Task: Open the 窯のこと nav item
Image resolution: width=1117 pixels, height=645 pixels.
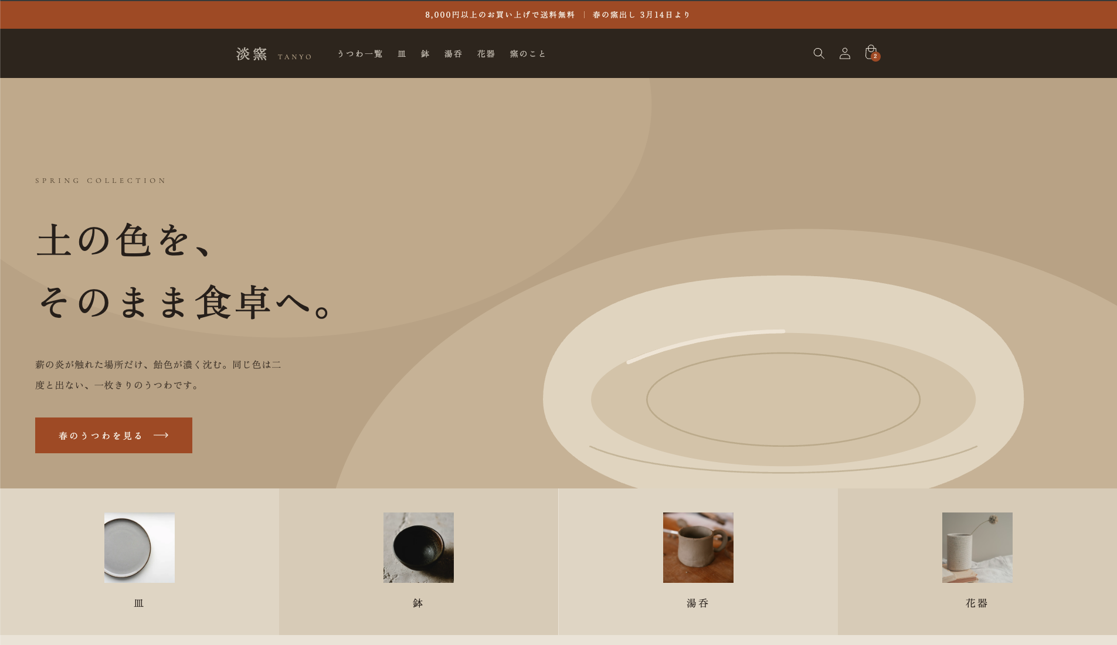Action: (x=528, y=54)
